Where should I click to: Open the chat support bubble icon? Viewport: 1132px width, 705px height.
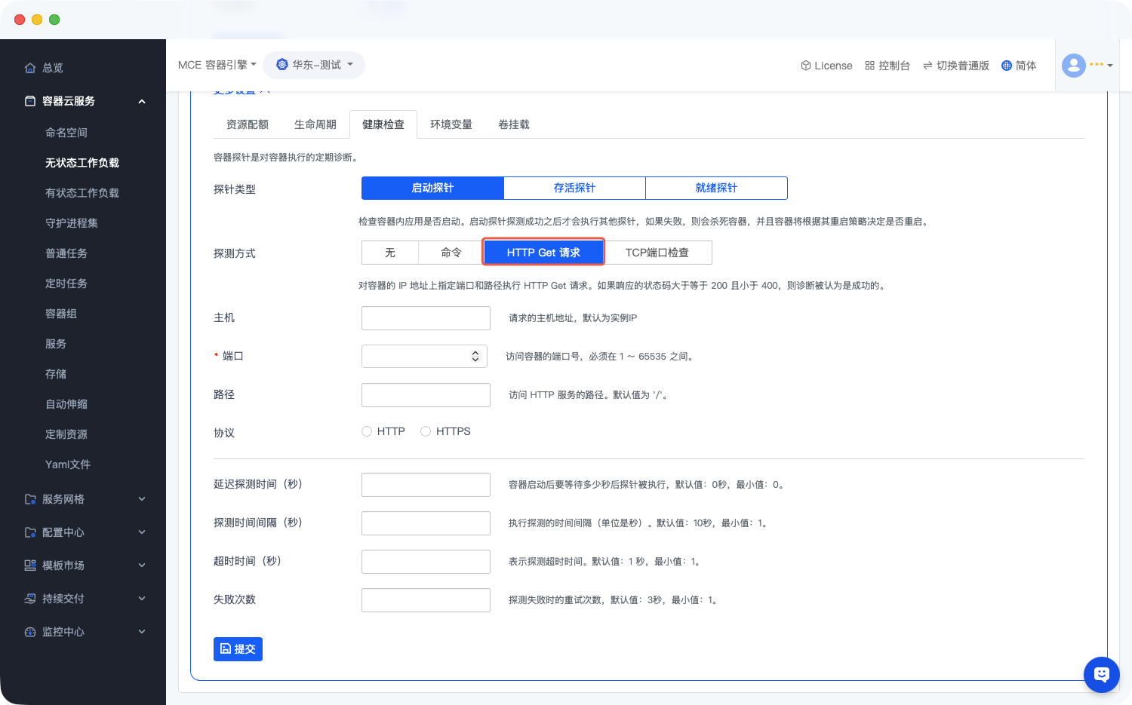[1101, 674]
